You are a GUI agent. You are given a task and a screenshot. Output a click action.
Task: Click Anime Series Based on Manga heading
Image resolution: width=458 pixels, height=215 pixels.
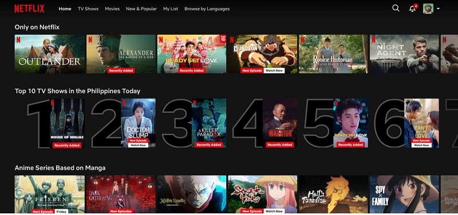(60, 168)
